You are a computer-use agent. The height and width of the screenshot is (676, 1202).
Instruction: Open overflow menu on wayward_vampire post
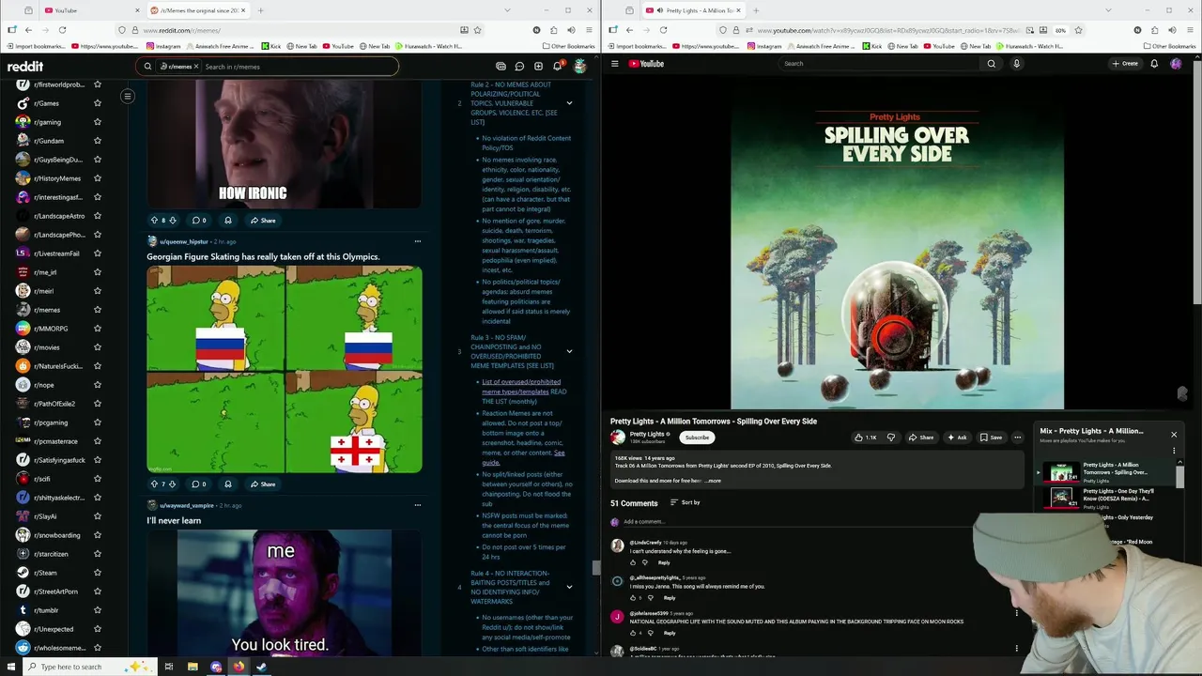[x=418, y=505]
